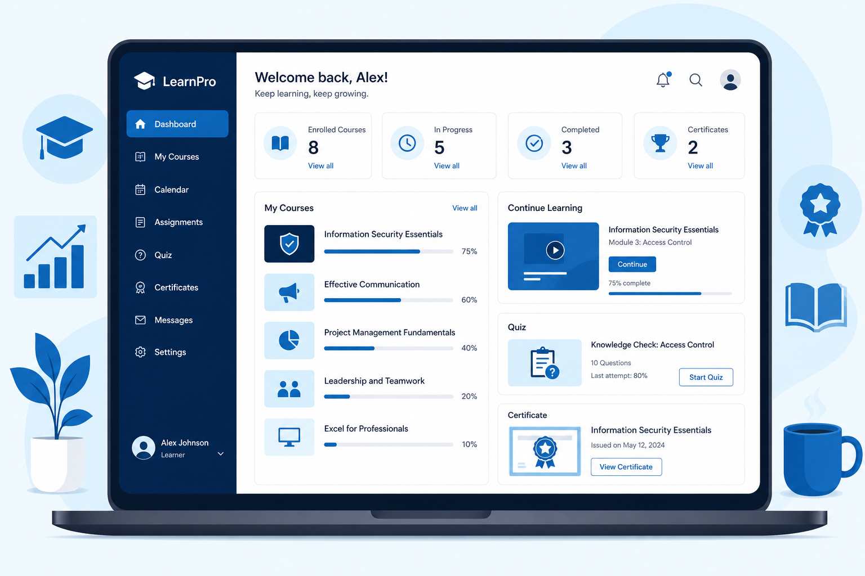This screenshot has height=576, width=865.
Task: Click Issued on May 12, 2024 text
Action: pos(628,445)
